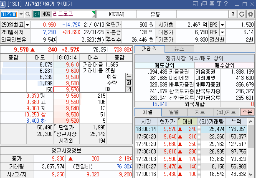Open settings with the gear icon

click(x=250, y=14)
